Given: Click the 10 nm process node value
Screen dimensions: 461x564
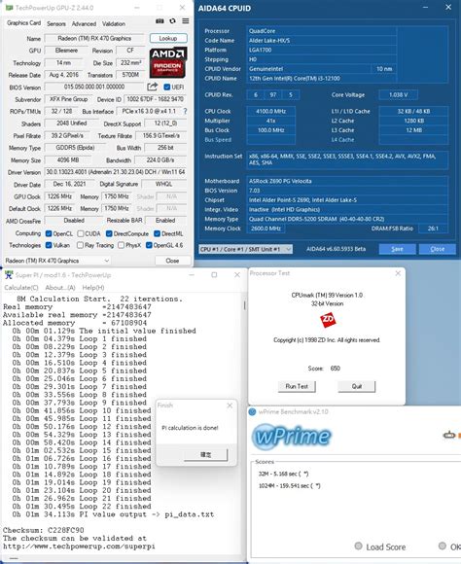Looking at the screenshot, I should pyautogui.click(x=384, y=69).
